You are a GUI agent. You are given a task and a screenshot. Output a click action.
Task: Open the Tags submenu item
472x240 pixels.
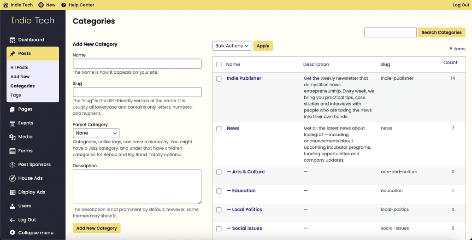click(16, 95)
